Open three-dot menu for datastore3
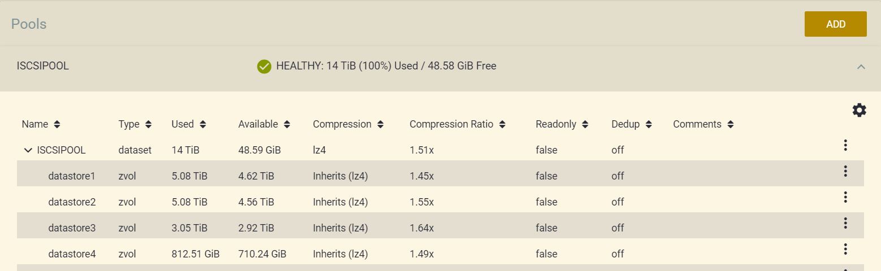This screenshot has height=271, width=881. tap(845, 223)
